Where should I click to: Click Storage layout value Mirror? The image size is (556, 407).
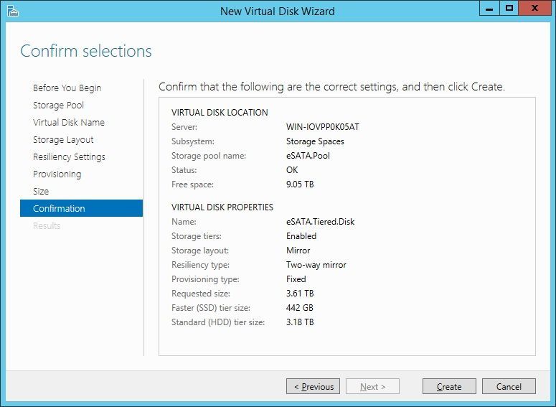point(298,251)
